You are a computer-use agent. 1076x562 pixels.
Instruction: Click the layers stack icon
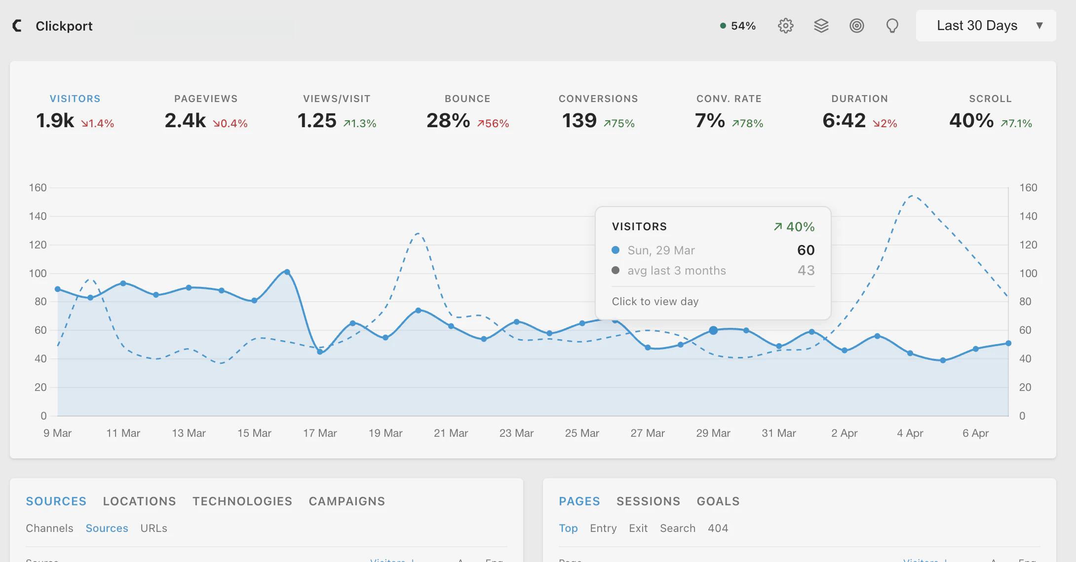click(x=821, y=26)
